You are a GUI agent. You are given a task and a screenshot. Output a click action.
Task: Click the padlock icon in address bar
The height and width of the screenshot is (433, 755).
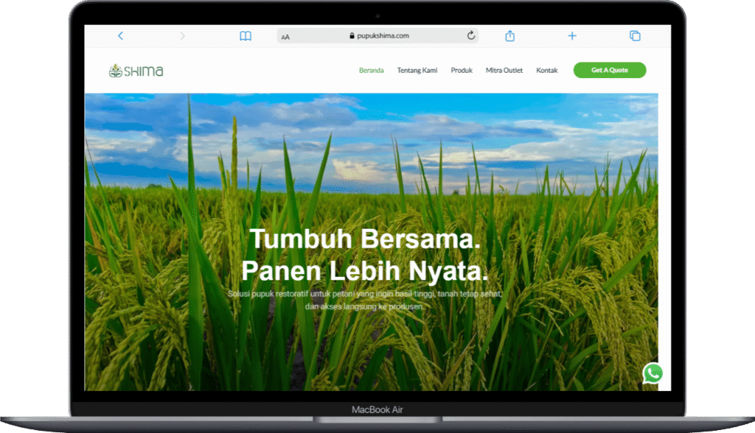pos(352,35)
